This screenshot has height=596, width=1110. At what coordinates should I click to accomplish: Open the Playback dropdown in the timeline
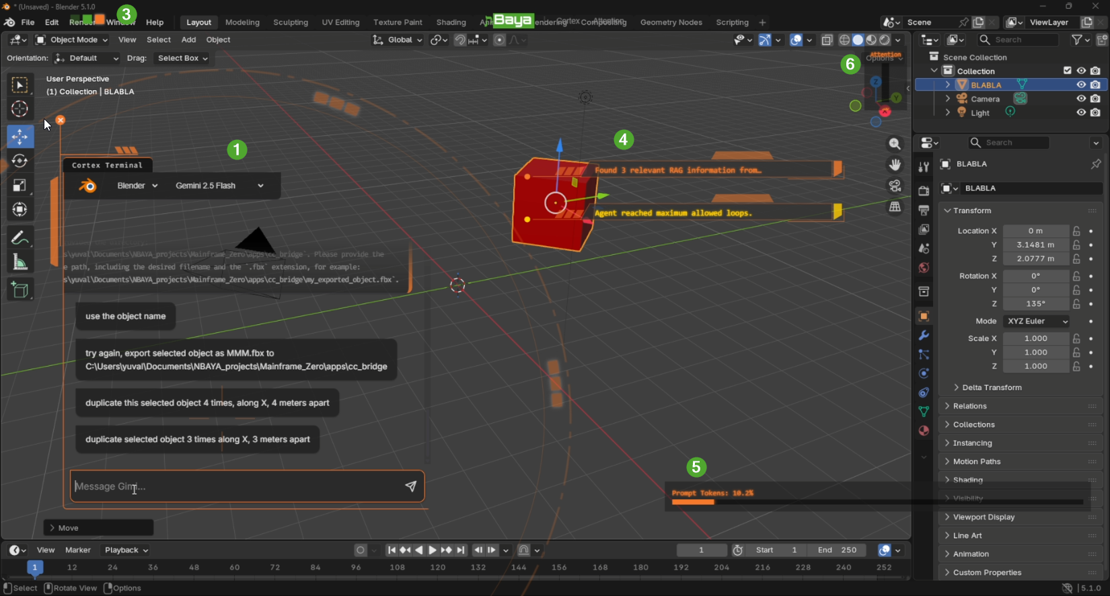(x=126, y=550)
